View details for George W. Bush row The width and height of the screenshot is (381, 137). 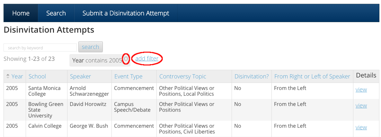coord(361,127)
